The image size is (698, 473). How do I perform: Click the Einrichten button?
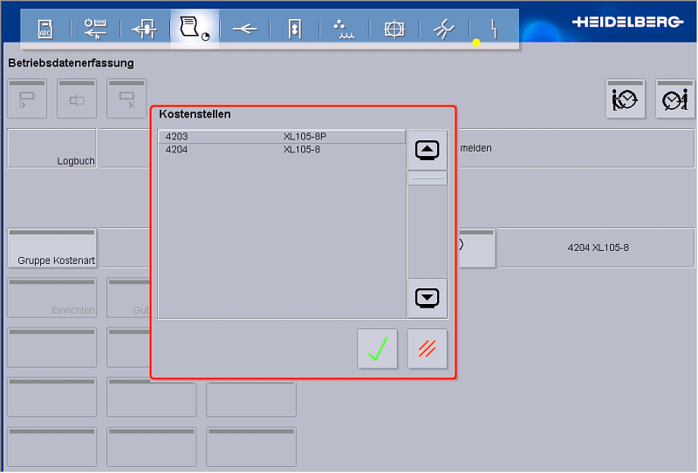[x=52, y=298]
